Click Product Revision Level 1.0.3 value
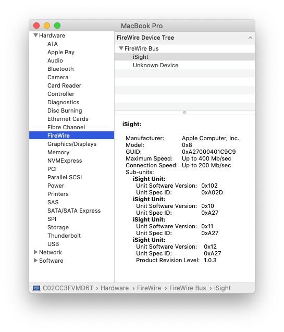 pos(210,260)
